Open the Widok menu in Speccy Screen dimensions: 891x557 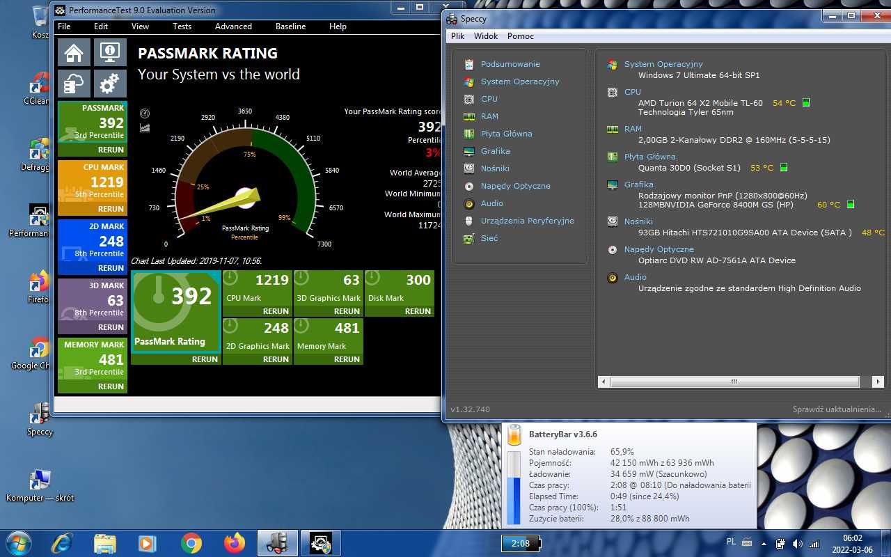tap(486, 36)
